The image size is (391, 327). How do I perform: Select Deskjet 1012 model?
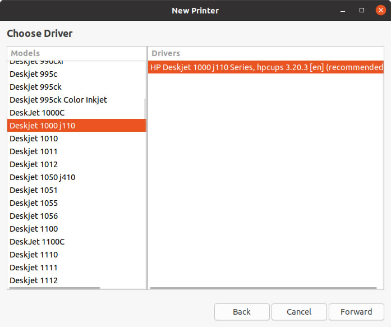76,164
